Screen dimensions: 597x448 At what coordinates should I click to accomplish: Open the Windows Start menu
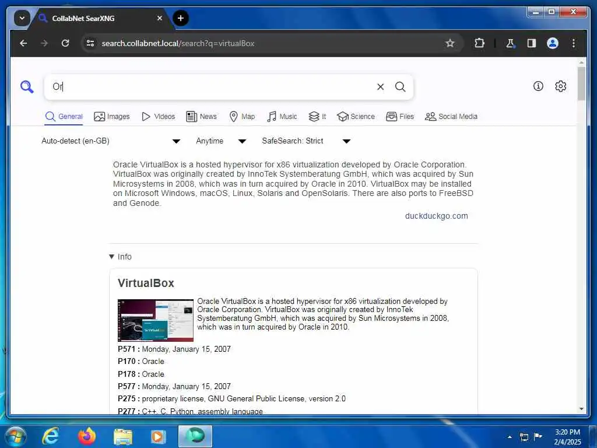(x=16, y=436)
